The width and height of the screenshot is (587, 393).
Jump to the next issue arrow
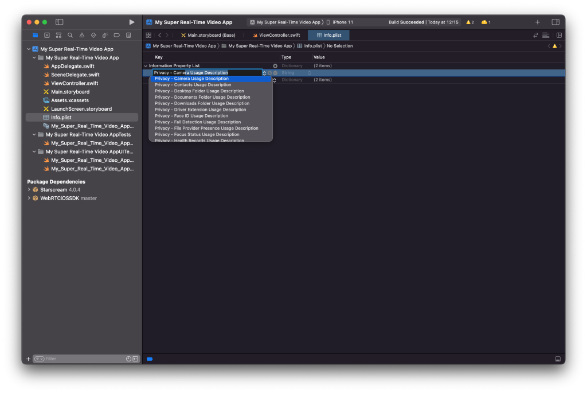[561, 46]
